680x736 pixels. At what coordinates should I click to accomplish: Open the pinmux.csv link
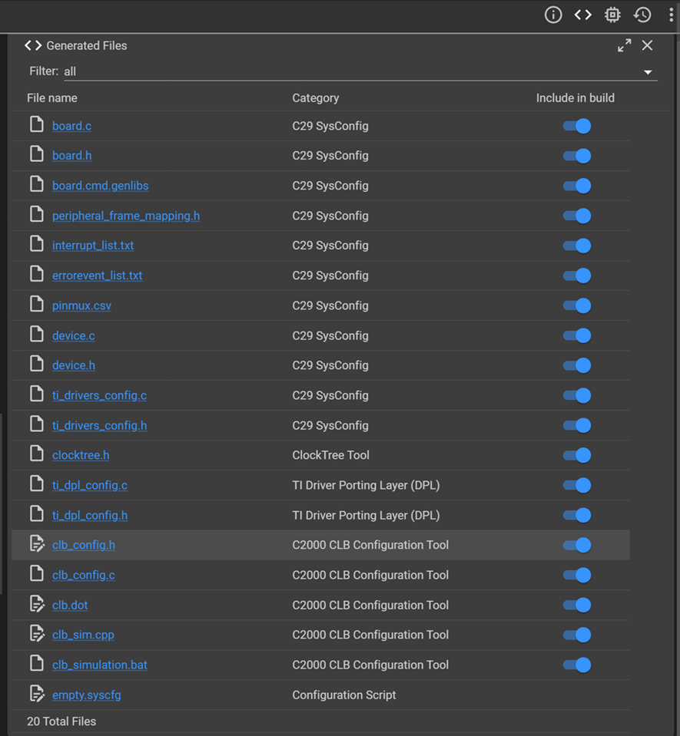click(81, 305)
